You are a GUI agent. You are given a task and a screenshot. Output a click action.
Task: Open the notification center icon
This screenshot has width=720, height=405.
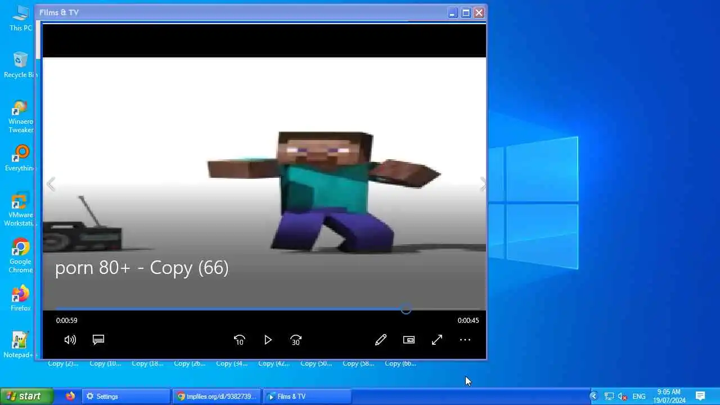(x=700, y=396)
